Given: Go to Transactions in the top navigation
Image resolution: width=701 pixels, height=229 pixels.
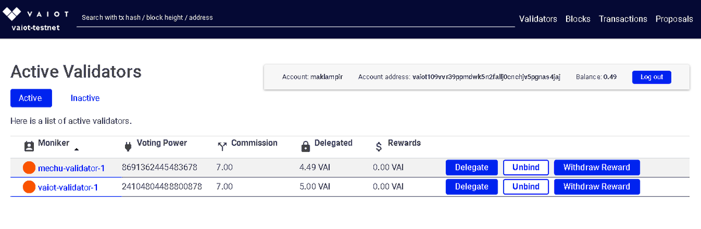Looking at the screenshot, I should [623, 19].
